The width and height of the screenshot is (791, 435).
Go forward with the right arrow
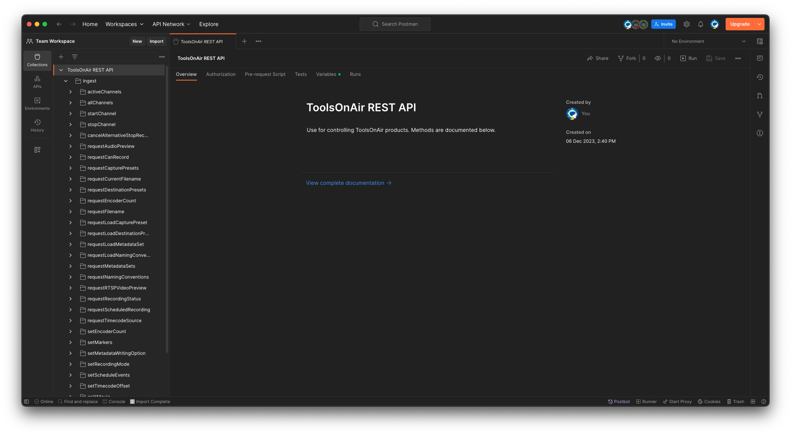pyautogui.click(x=73, y=24)
